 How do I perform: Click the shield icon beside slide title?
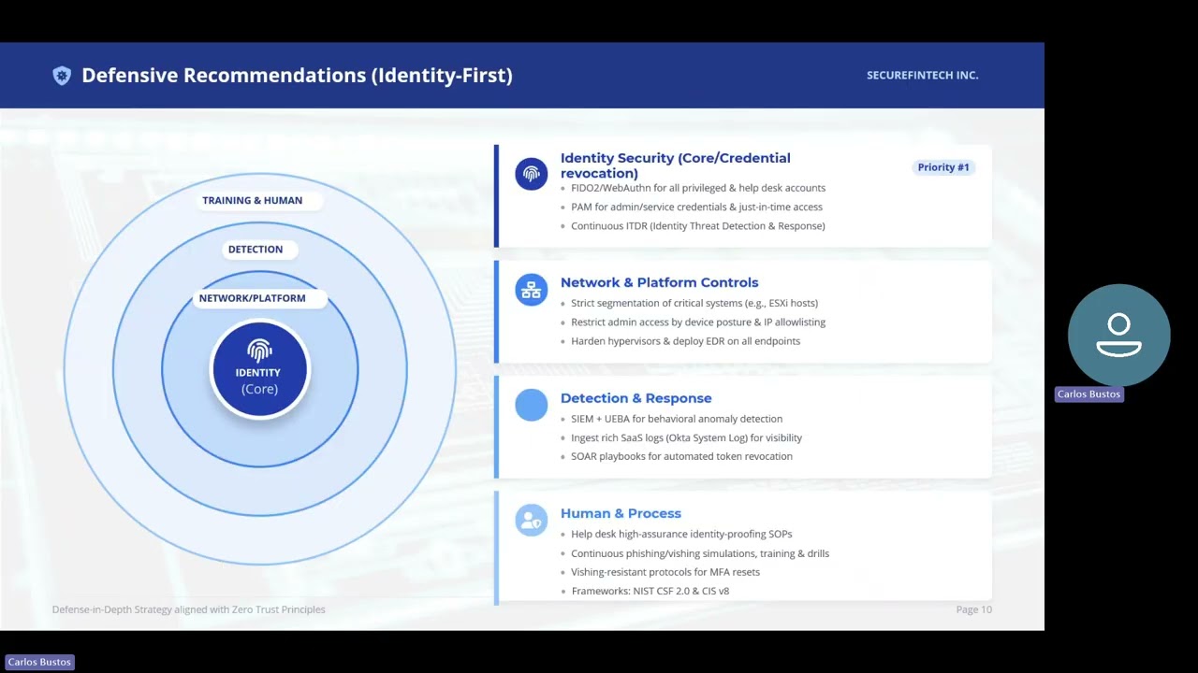click(62, 76)
